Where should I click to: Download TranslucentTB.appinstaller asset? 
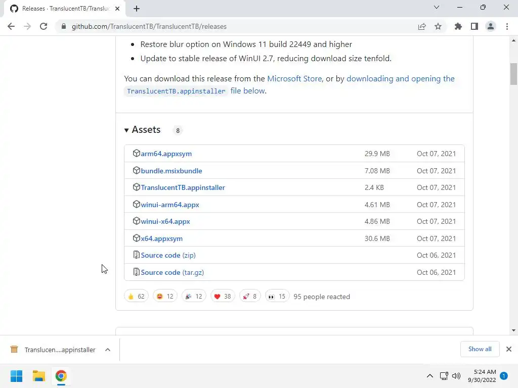click(183, 187)
